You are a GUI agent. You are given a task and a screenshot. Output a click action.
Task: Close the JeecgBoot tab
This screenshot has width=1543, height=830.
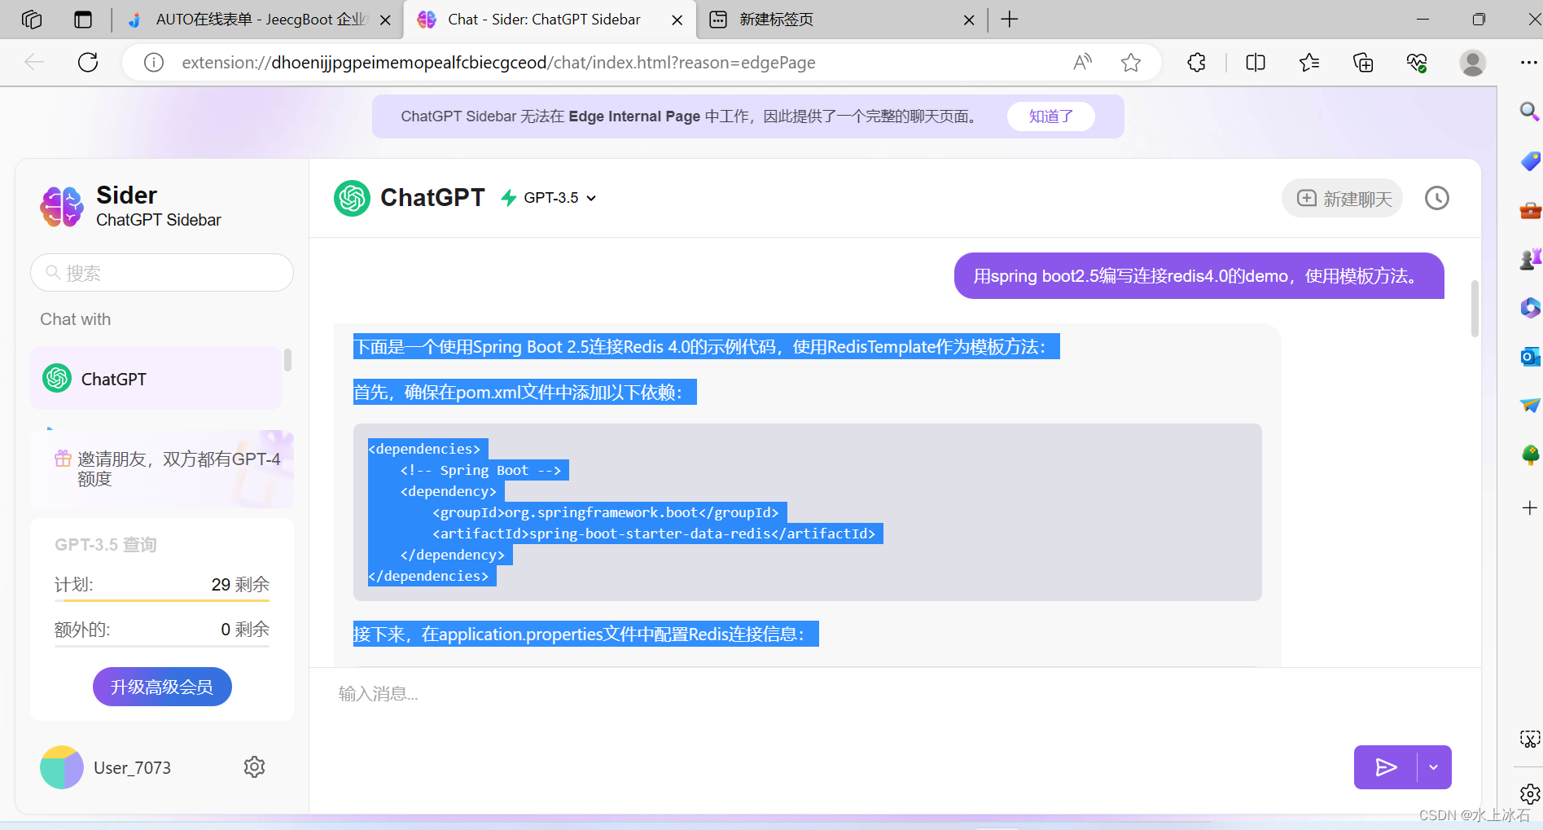[x=386, y=20]
